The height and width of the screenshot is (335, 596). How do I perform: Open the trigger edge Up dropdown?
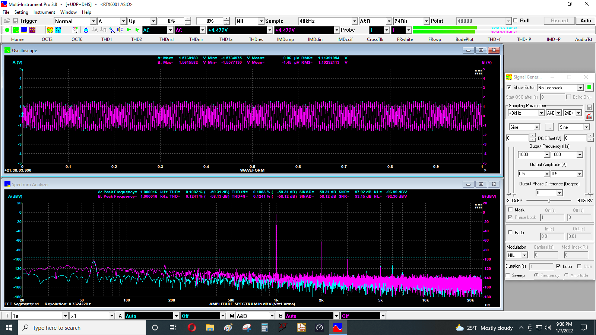pyautogui.click(x=153, y=21)
